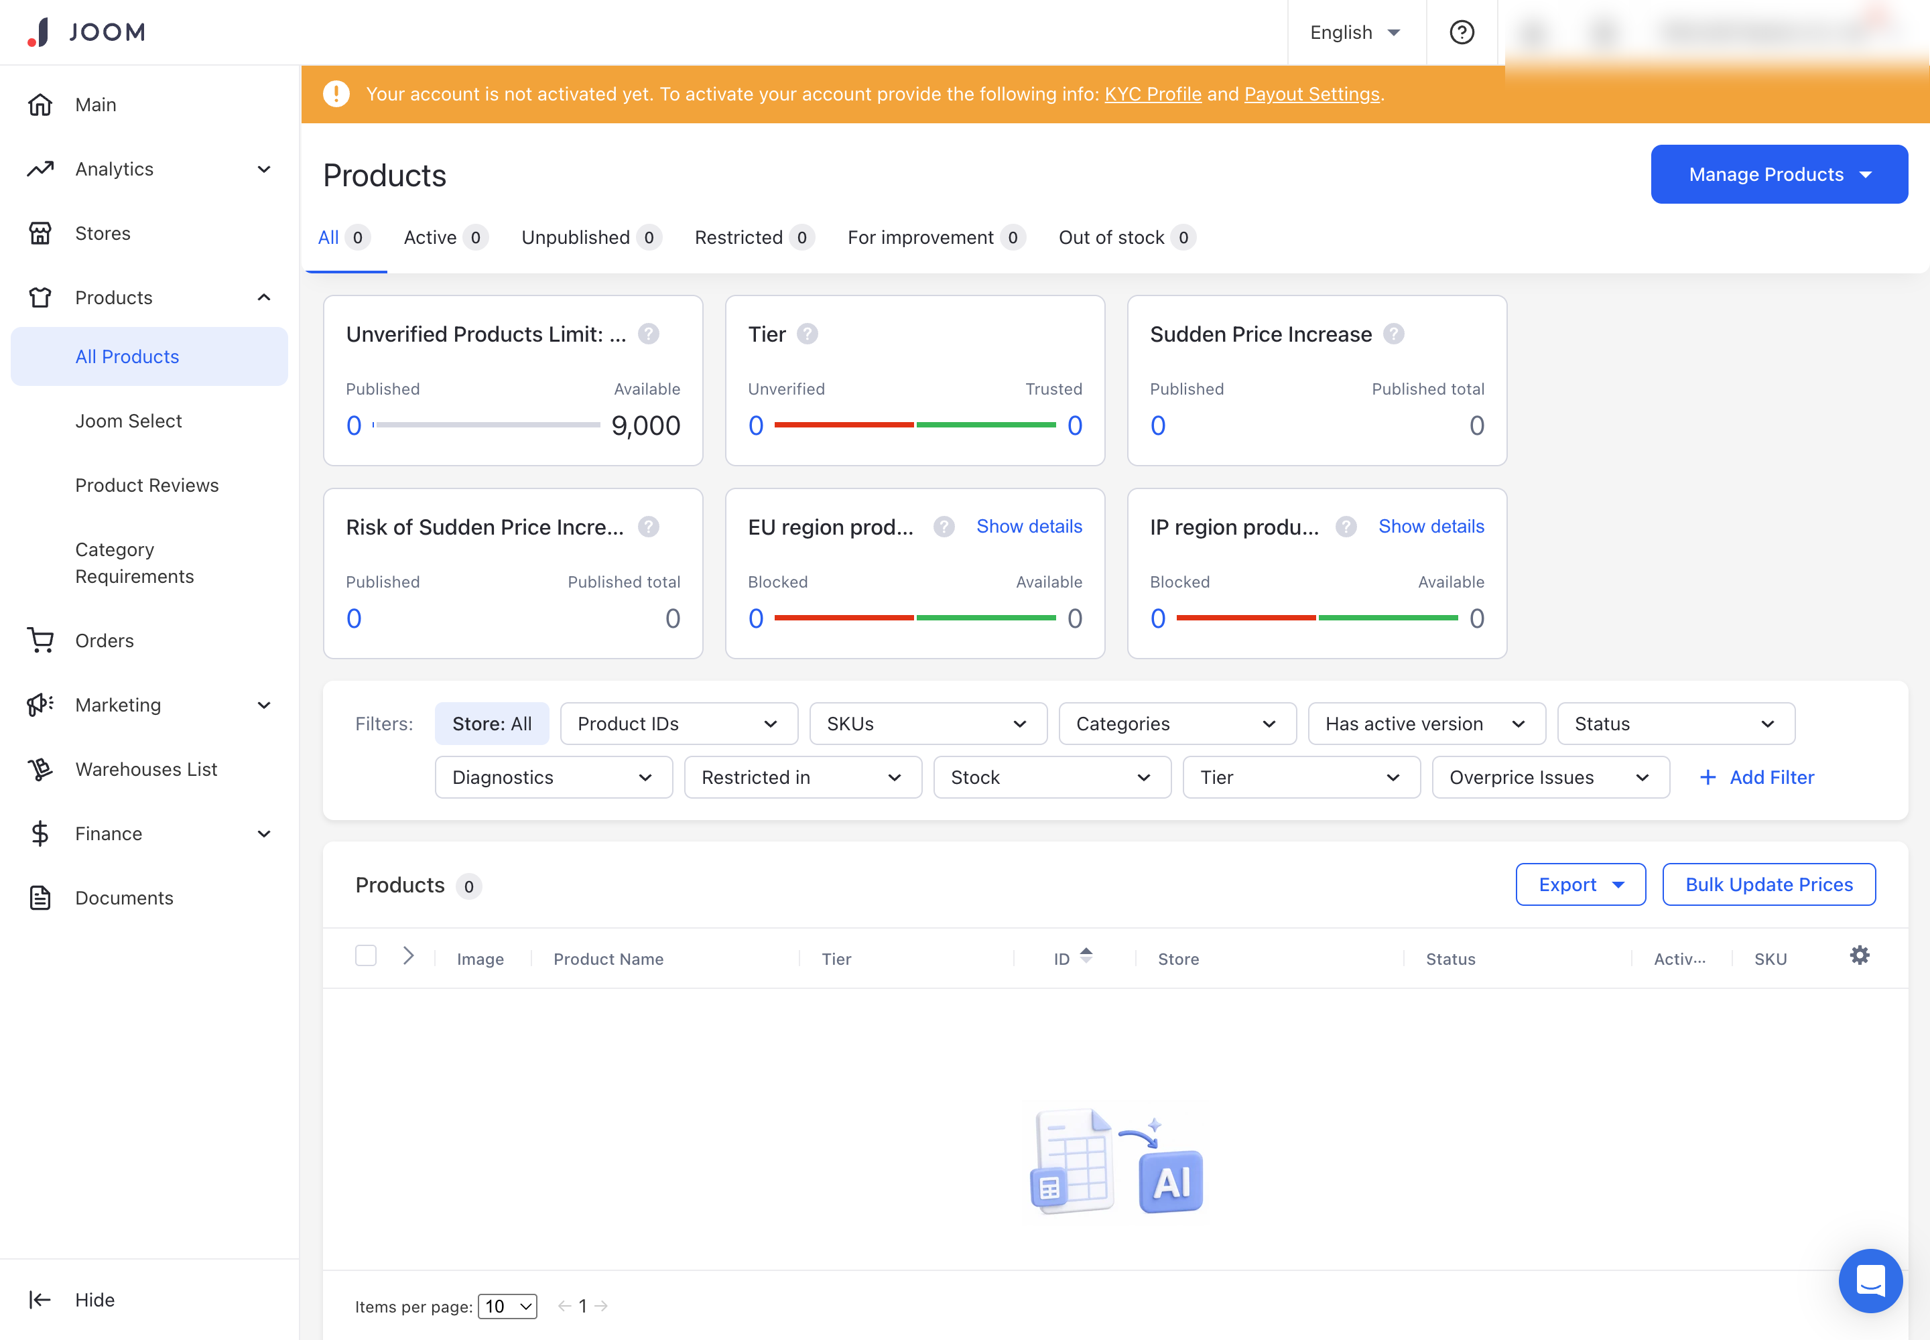Open the help question mark icon
Image resolution: width=1930 pixels, height=1340 pixels.
pyautogui.click(x=1462, y=32)
